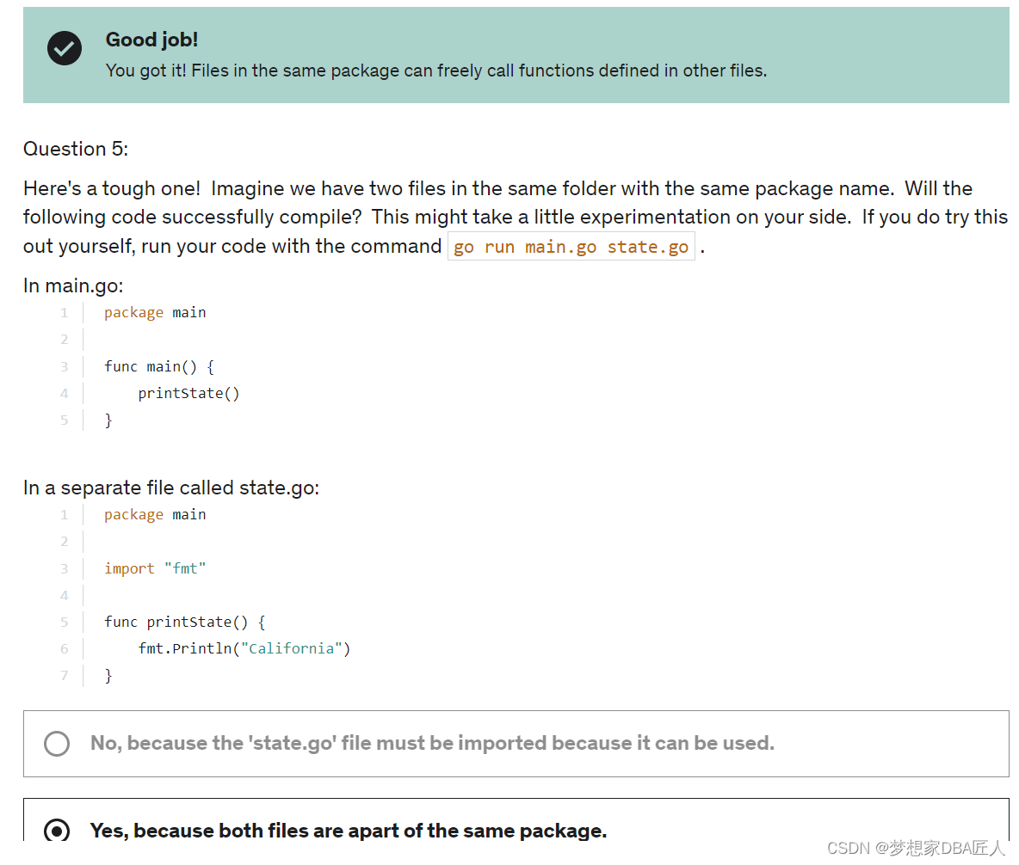
Task: Click the "Question 5:" label
Action: [x=76, y=149]
